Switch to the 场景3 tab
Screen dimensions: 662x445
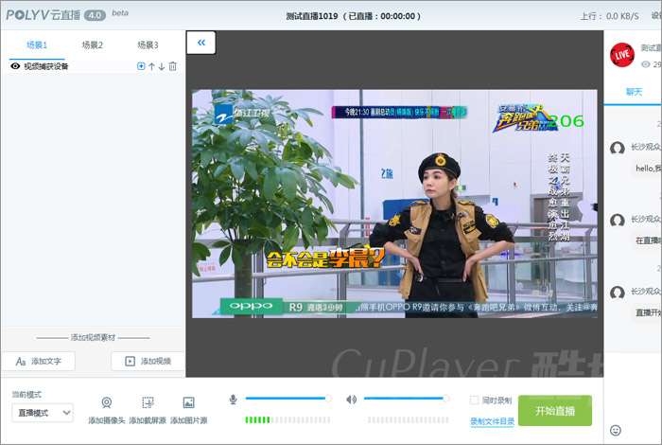point(148,44)
